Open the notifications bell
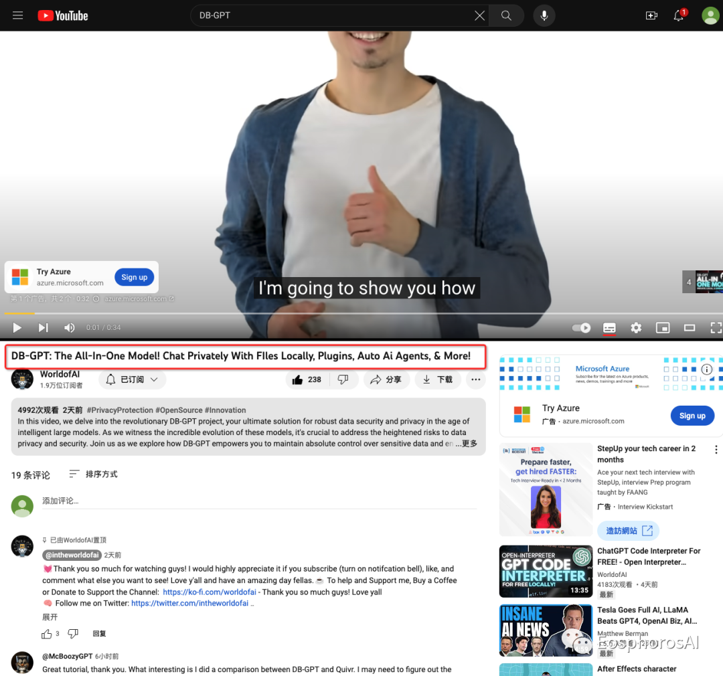The height and width of the screenshot is (676, 723). (x=679, y=15)
